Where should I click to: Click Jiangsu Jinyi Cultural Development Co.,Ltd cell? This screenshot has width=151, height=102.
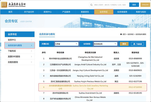(90, 70)
